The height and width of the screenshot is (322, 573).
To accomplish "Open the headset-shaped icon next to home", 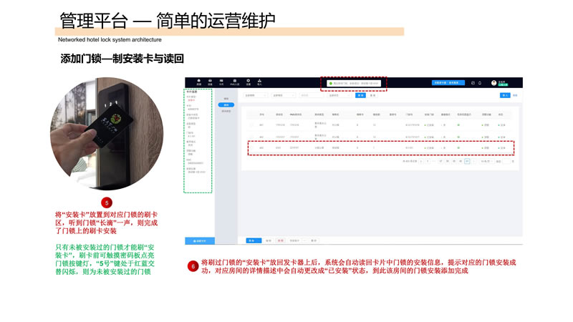I will (210, 82).
